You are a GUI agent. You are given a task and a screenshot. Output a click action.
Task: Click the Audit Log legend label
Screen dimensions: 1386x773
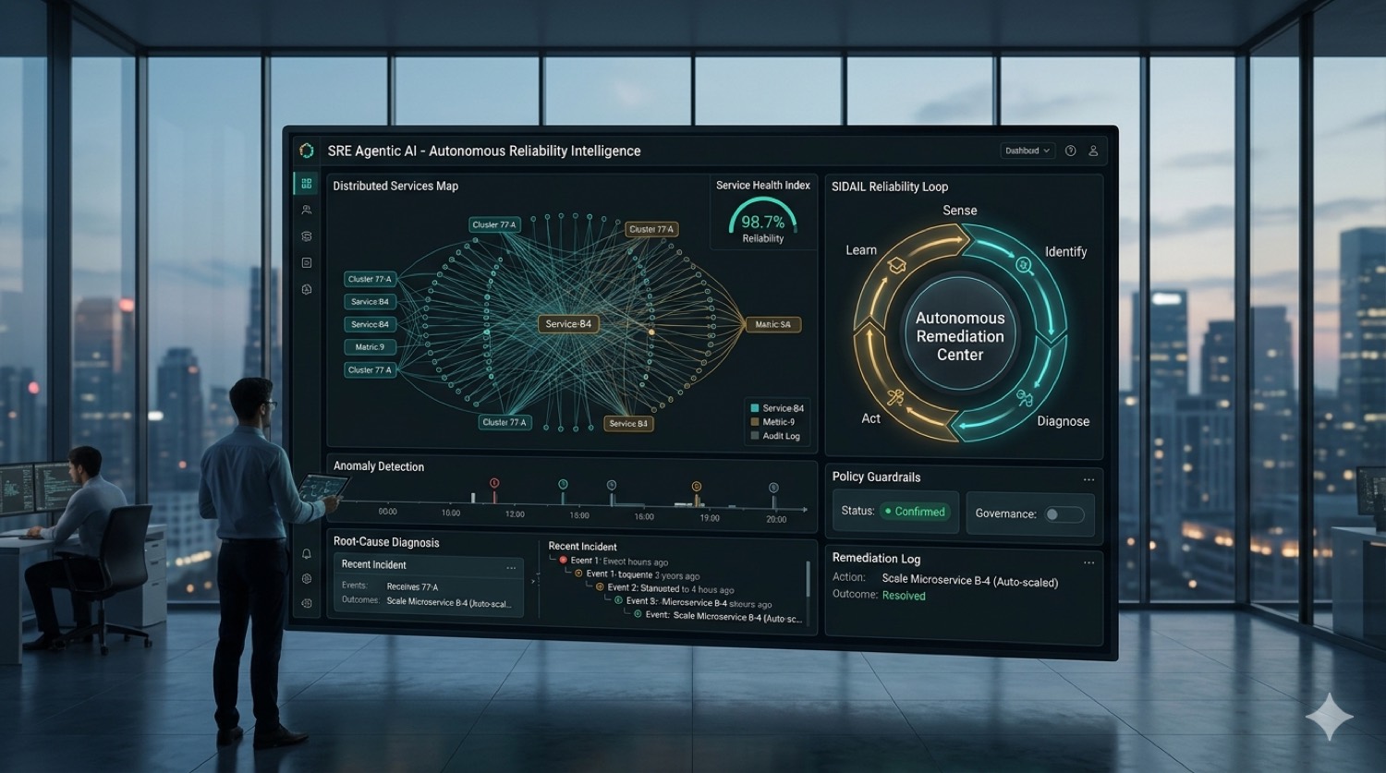click(781, 436)
